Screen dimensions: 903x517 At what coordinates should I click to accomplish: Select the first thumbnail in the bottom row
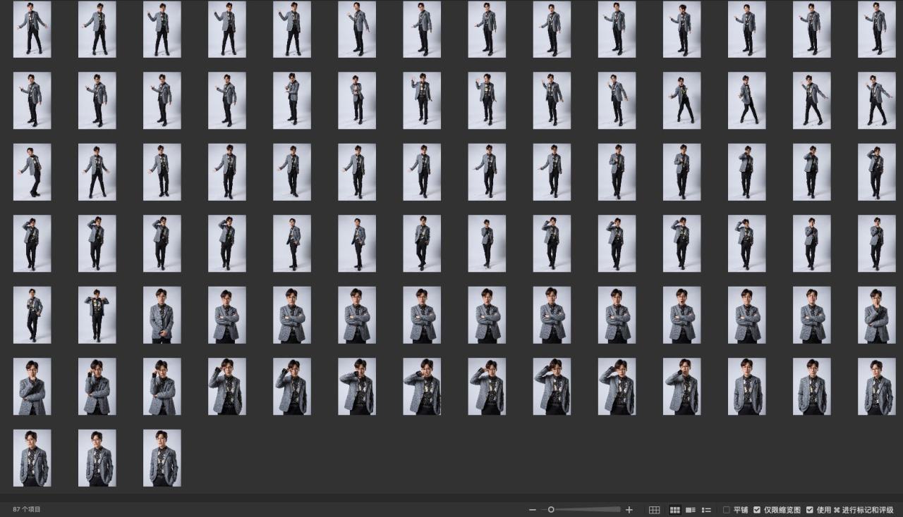click(x=32, y=458)
